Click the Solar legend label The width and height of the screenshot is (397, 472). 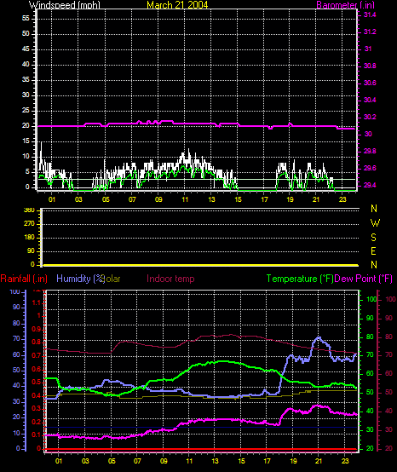click(x=112, y=279)
